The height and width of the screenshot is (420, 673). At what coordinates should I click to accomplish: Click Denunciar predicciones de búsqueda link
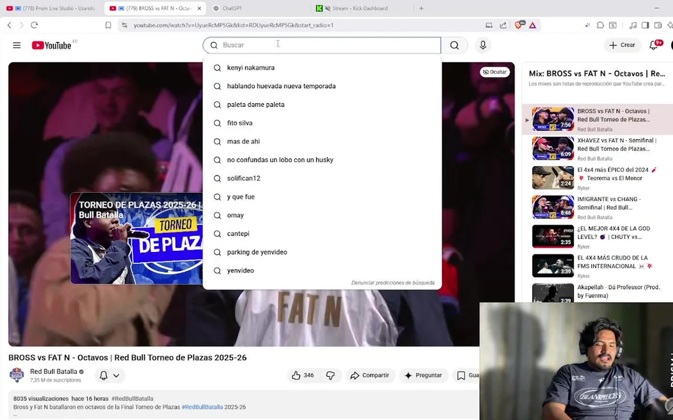click(393, 283)
